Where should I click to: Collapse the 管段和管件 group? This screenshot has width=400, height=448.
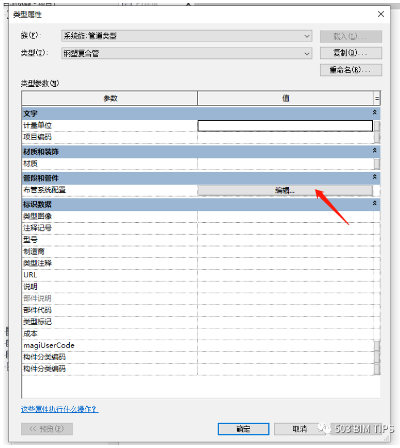tap(374, 177)
